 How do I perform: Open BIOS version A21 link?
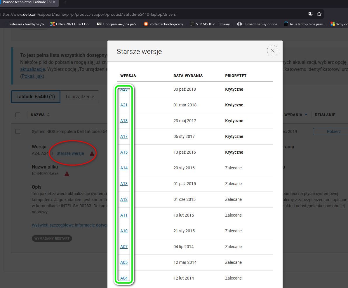124,105
